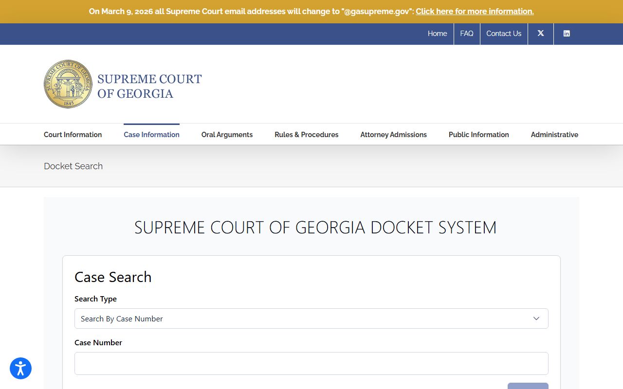
Task: Go to the Home link
Action: coord(438,34)
